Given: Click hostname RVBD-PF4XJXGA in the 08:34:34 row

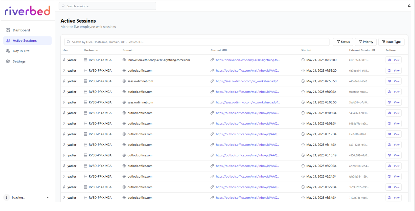Looking at the screenshot, I should point(100,198).
